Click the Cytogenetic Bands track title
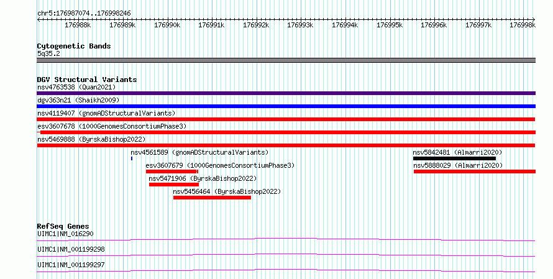Image resolution: width=553 pixels, height=279 pixels. 74,46
